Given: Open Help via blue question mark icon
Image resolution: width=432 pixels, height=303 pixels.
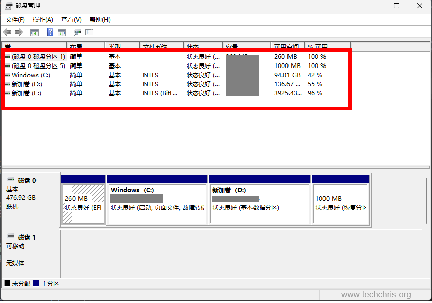Looking at the screenshot, I should (50, 32).
